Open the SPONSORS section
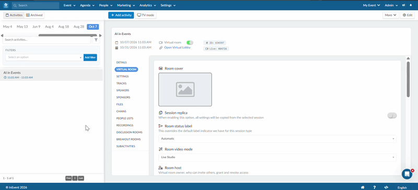418x190 pixels. coord(123,97)
